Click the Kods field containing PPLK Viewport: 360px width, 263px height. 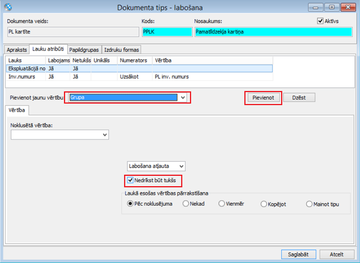click(167, 32)
